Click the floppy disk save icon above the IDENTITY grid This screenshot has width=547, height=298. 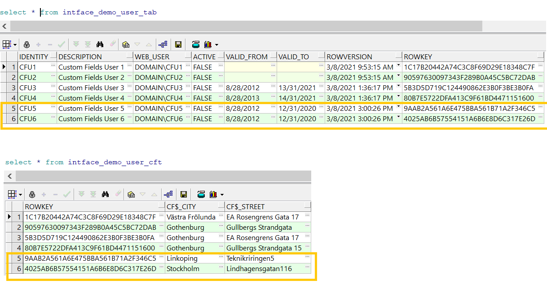[x=178, y=44]
